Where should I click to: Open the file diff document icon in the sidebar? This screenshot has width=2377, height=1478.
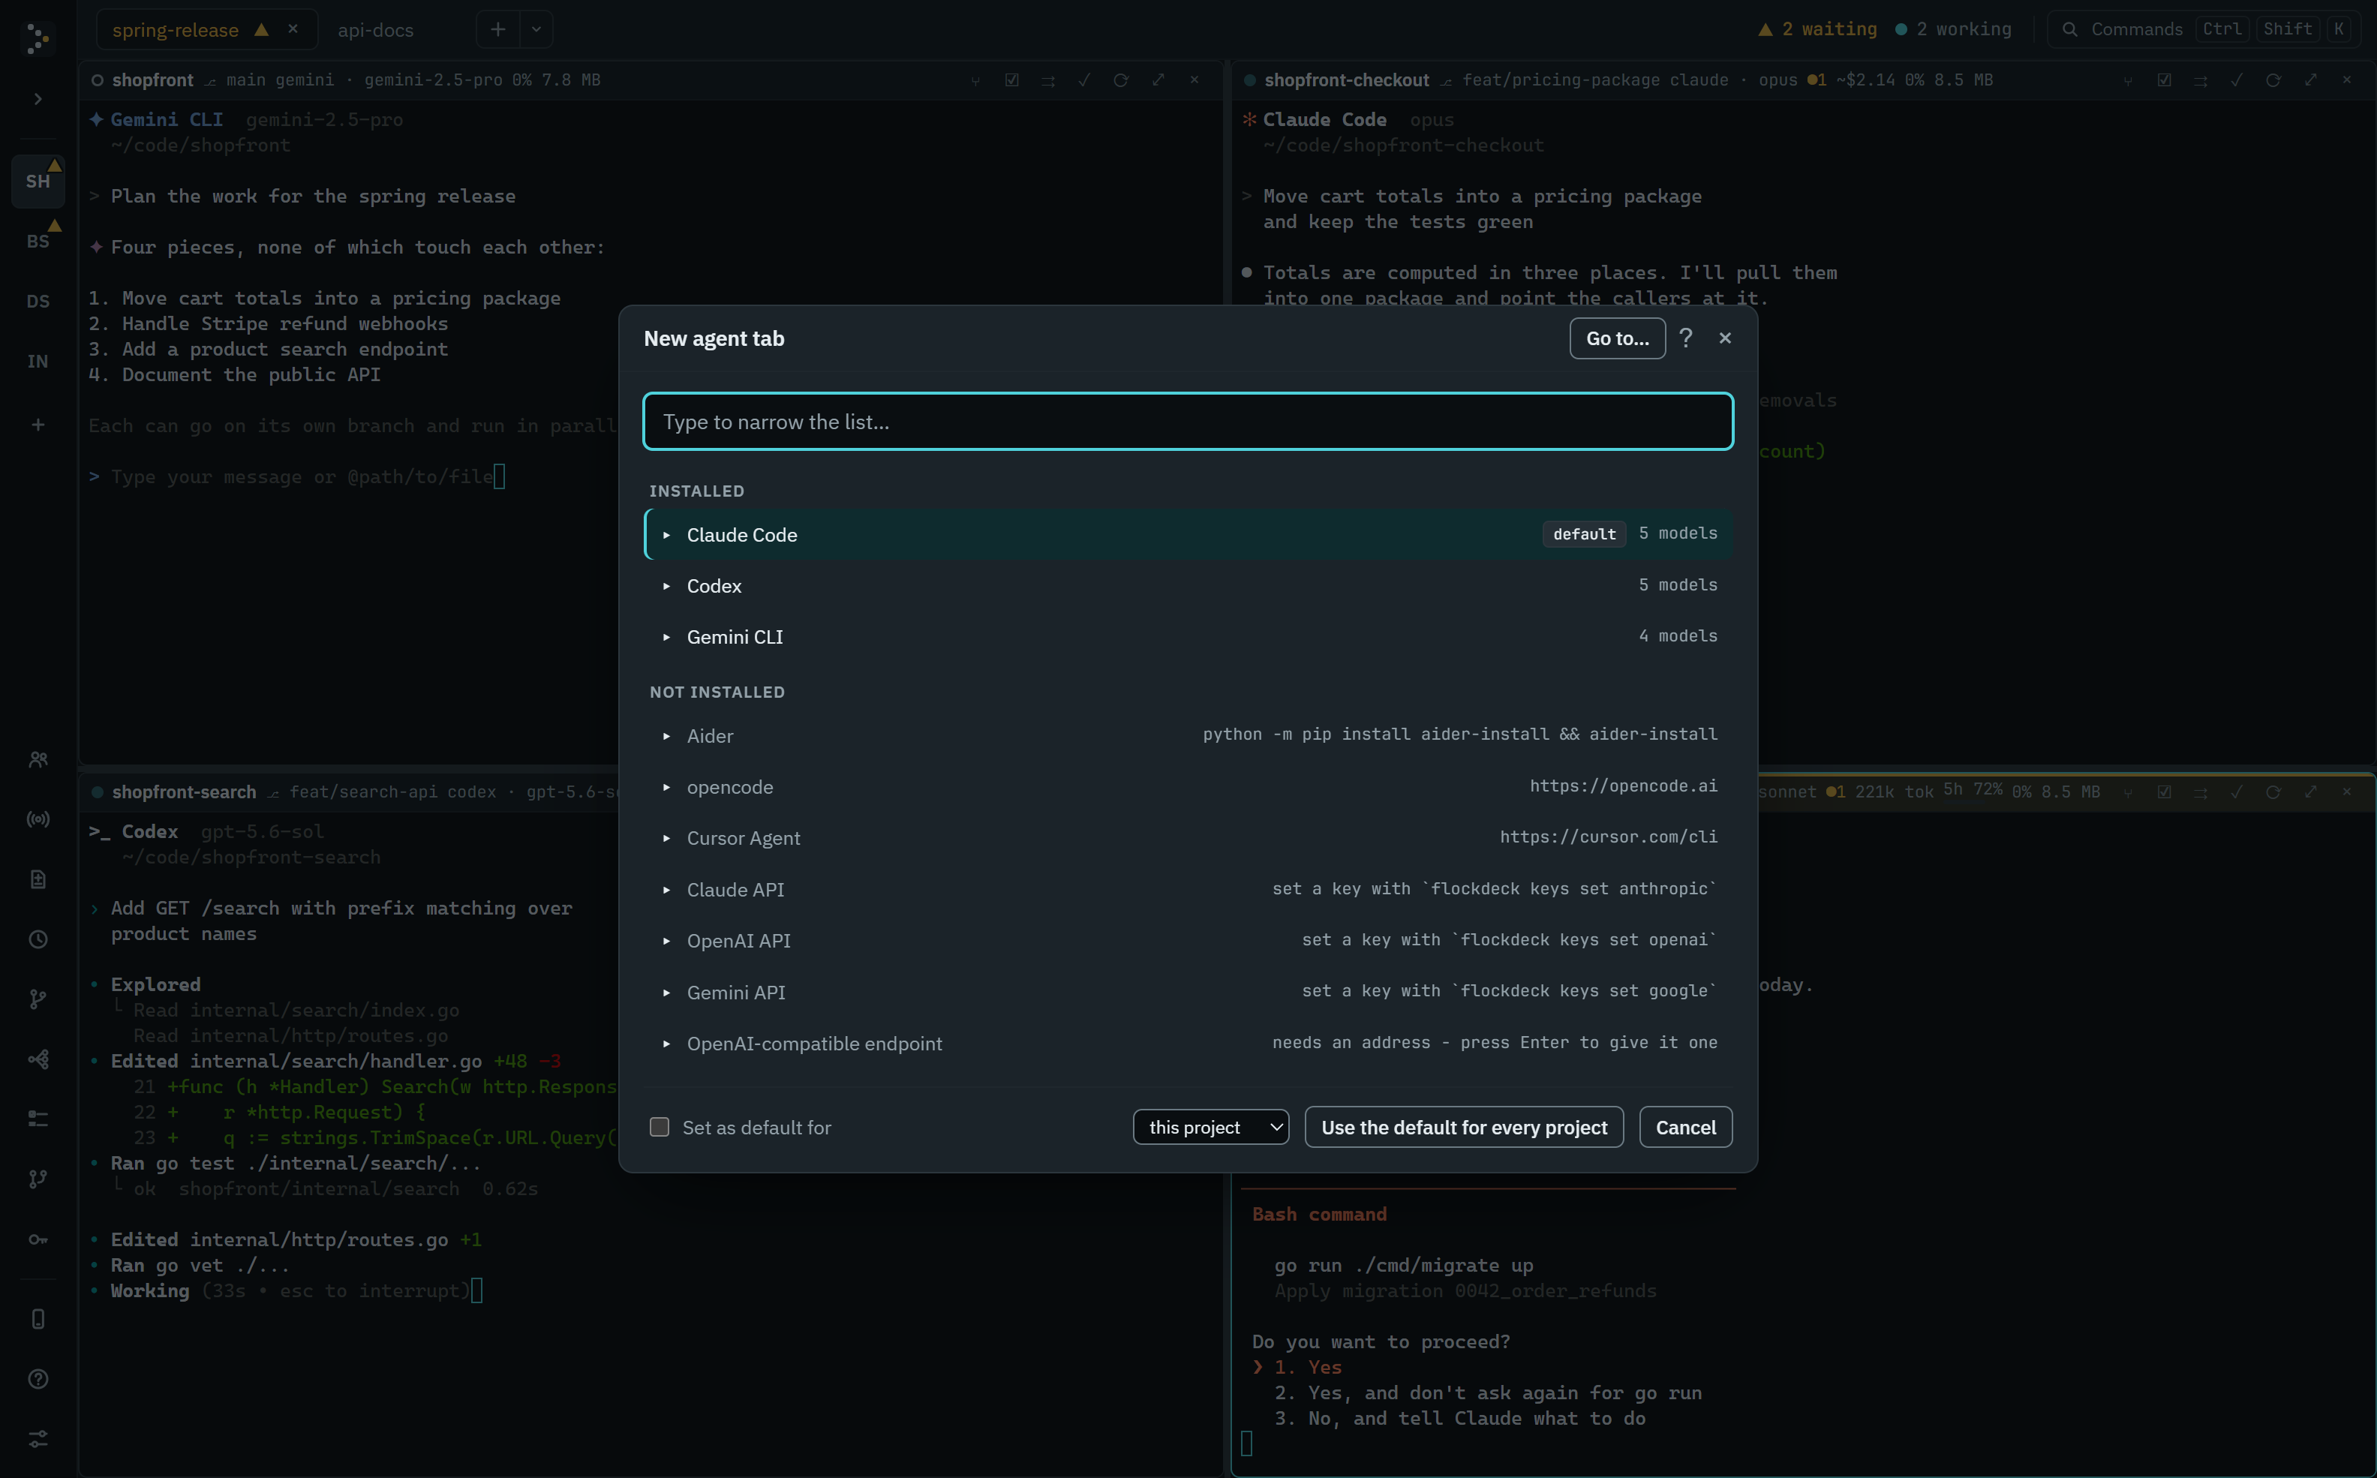(x=38, y=879)
